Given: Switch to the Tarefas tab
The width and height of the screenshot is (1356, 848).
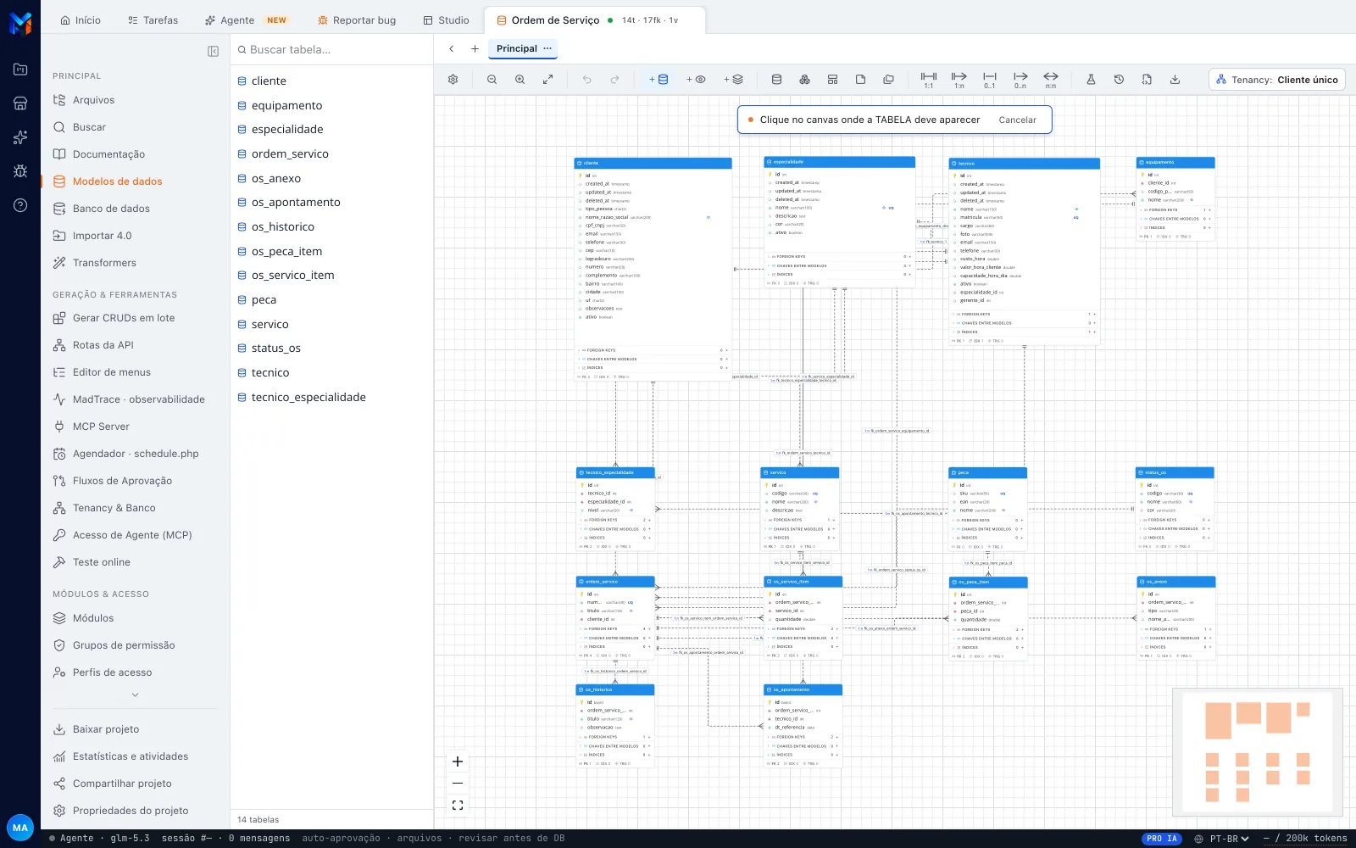Looking at the screenshot, I should tap(153, 20).
